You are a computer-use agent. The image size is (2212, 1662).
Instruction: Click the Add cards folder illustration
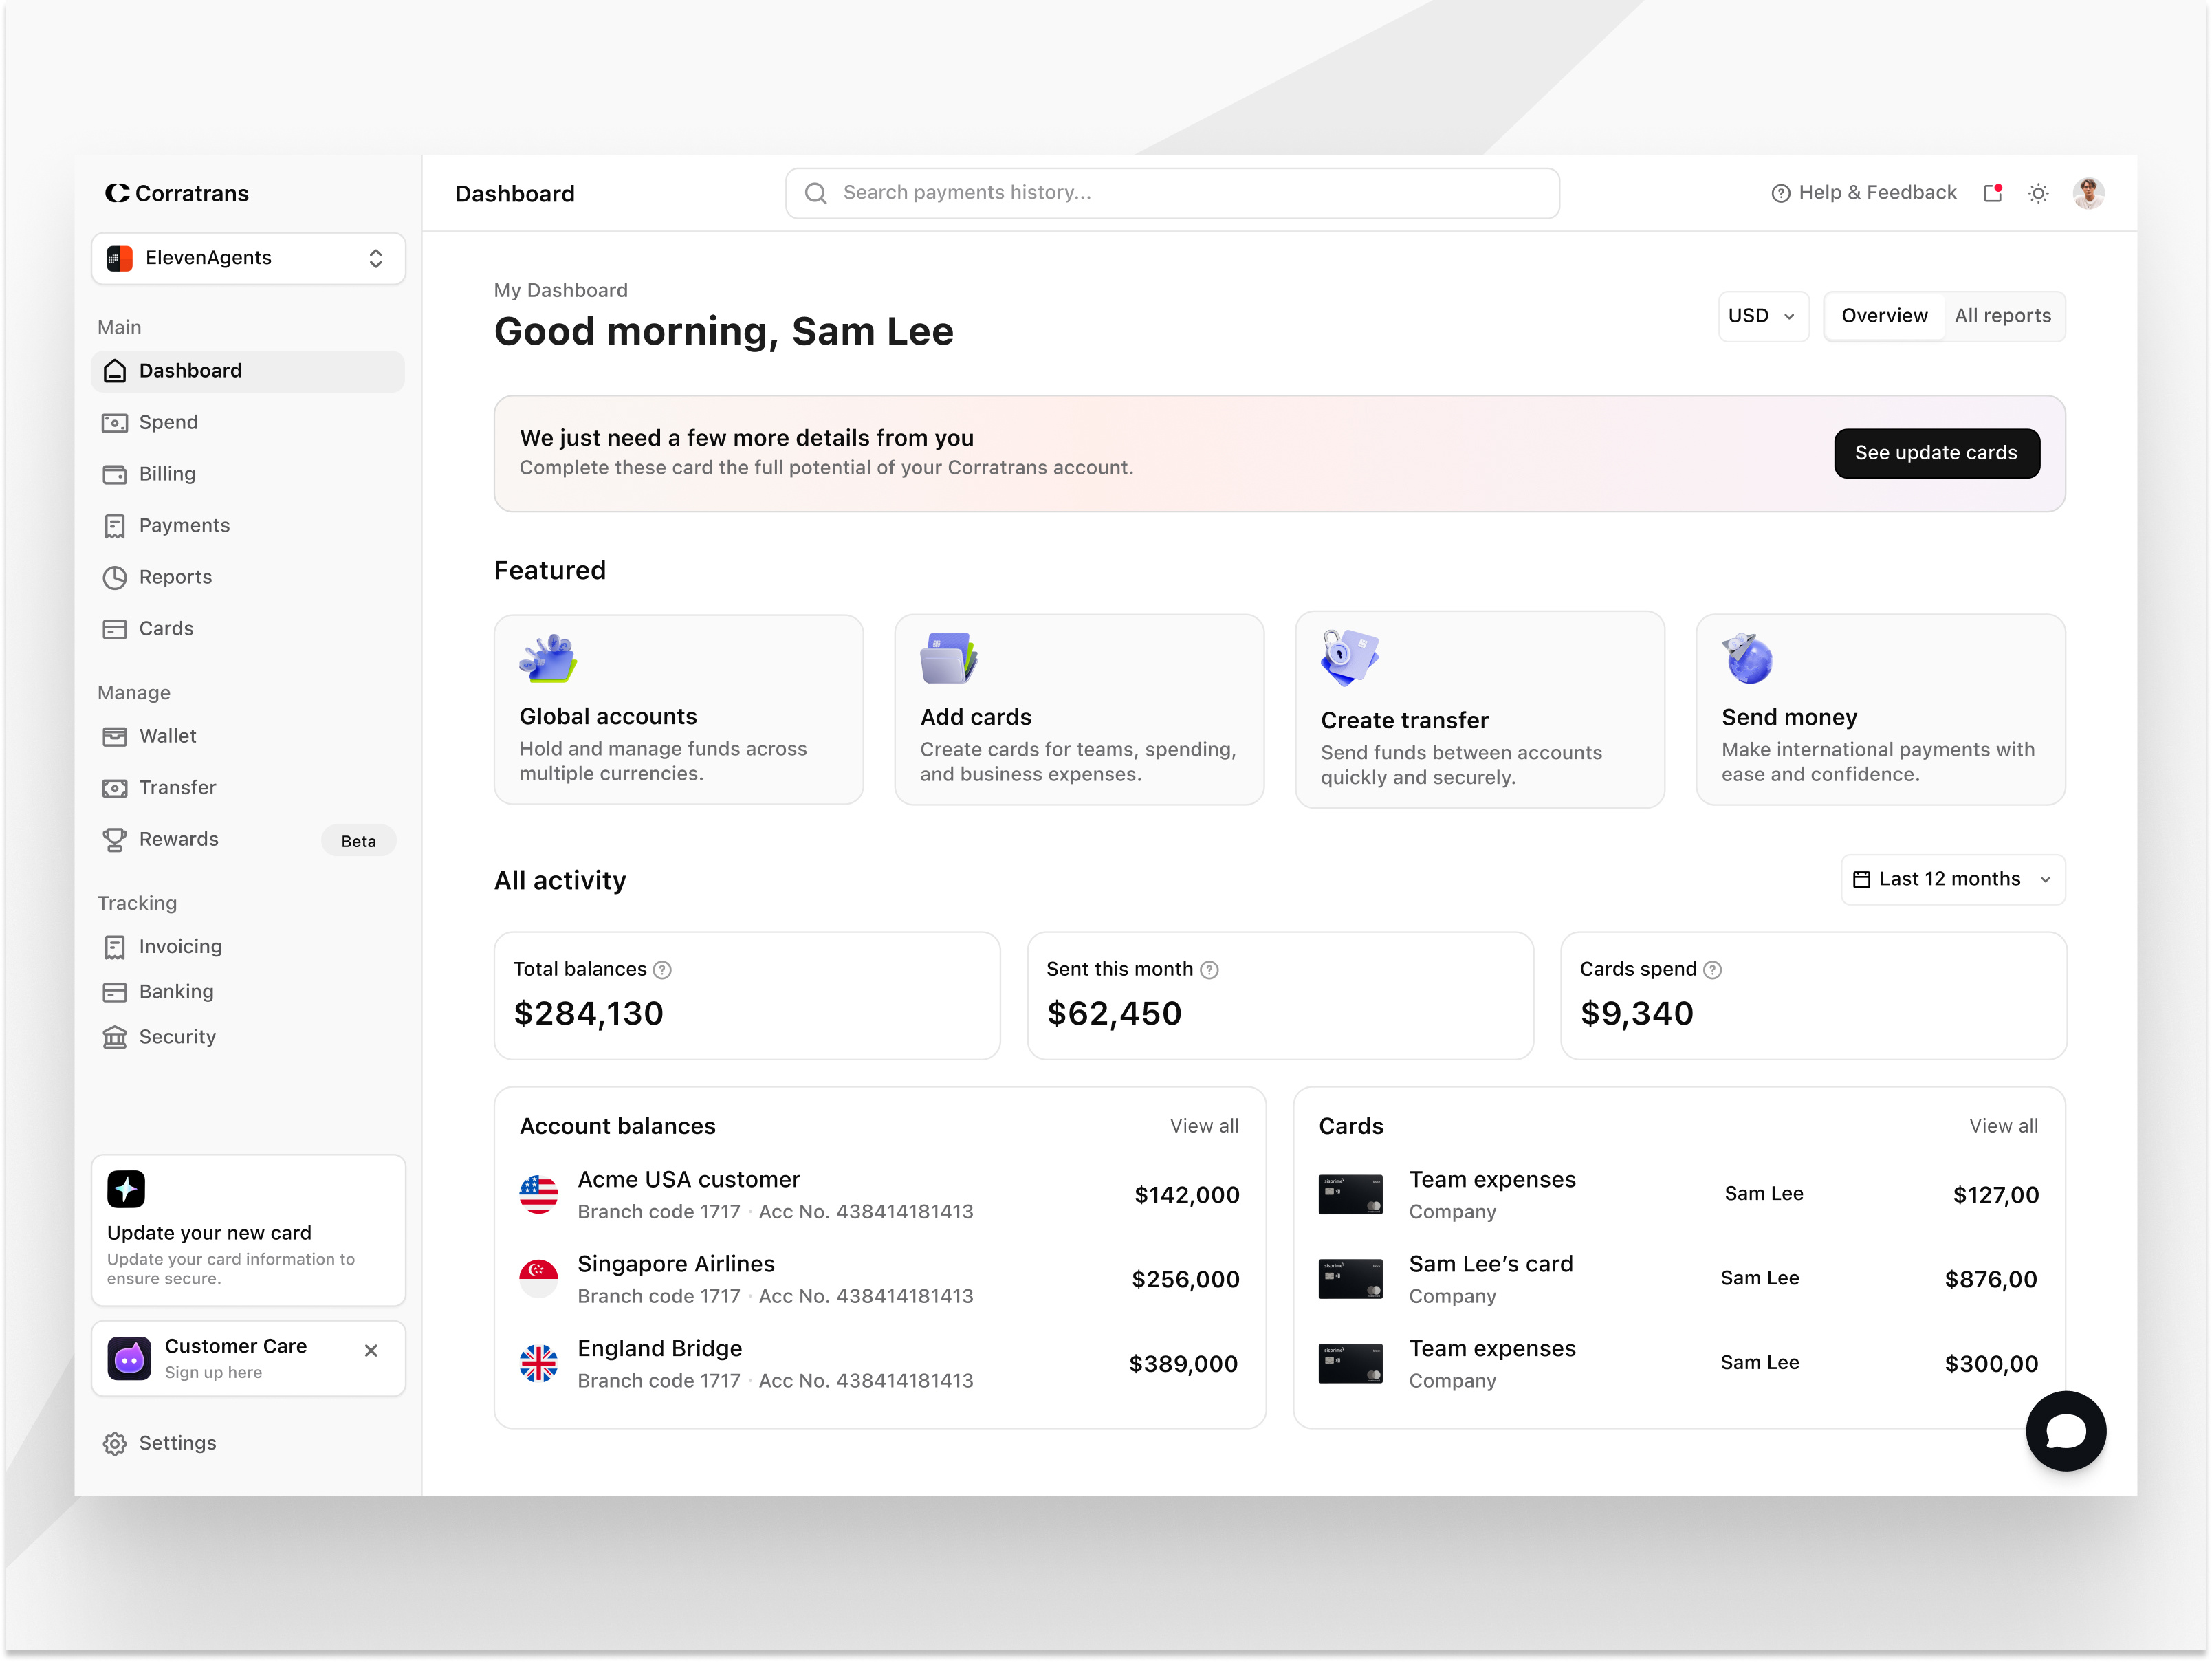pyautogui.click(x=948, y=658)
